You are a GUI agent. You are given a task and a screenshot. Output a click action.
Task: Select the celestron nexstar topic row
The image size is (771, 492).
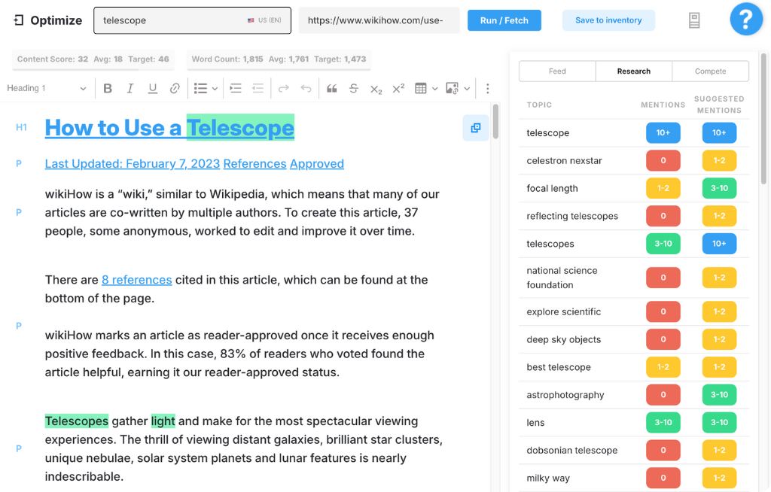634,161
